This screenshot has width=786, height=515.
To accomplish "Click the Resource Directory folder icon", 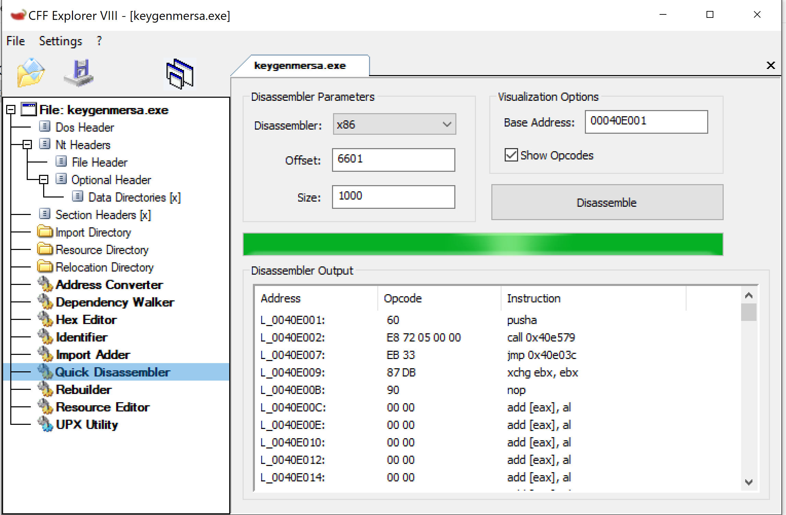I will (x=45, y=249).
